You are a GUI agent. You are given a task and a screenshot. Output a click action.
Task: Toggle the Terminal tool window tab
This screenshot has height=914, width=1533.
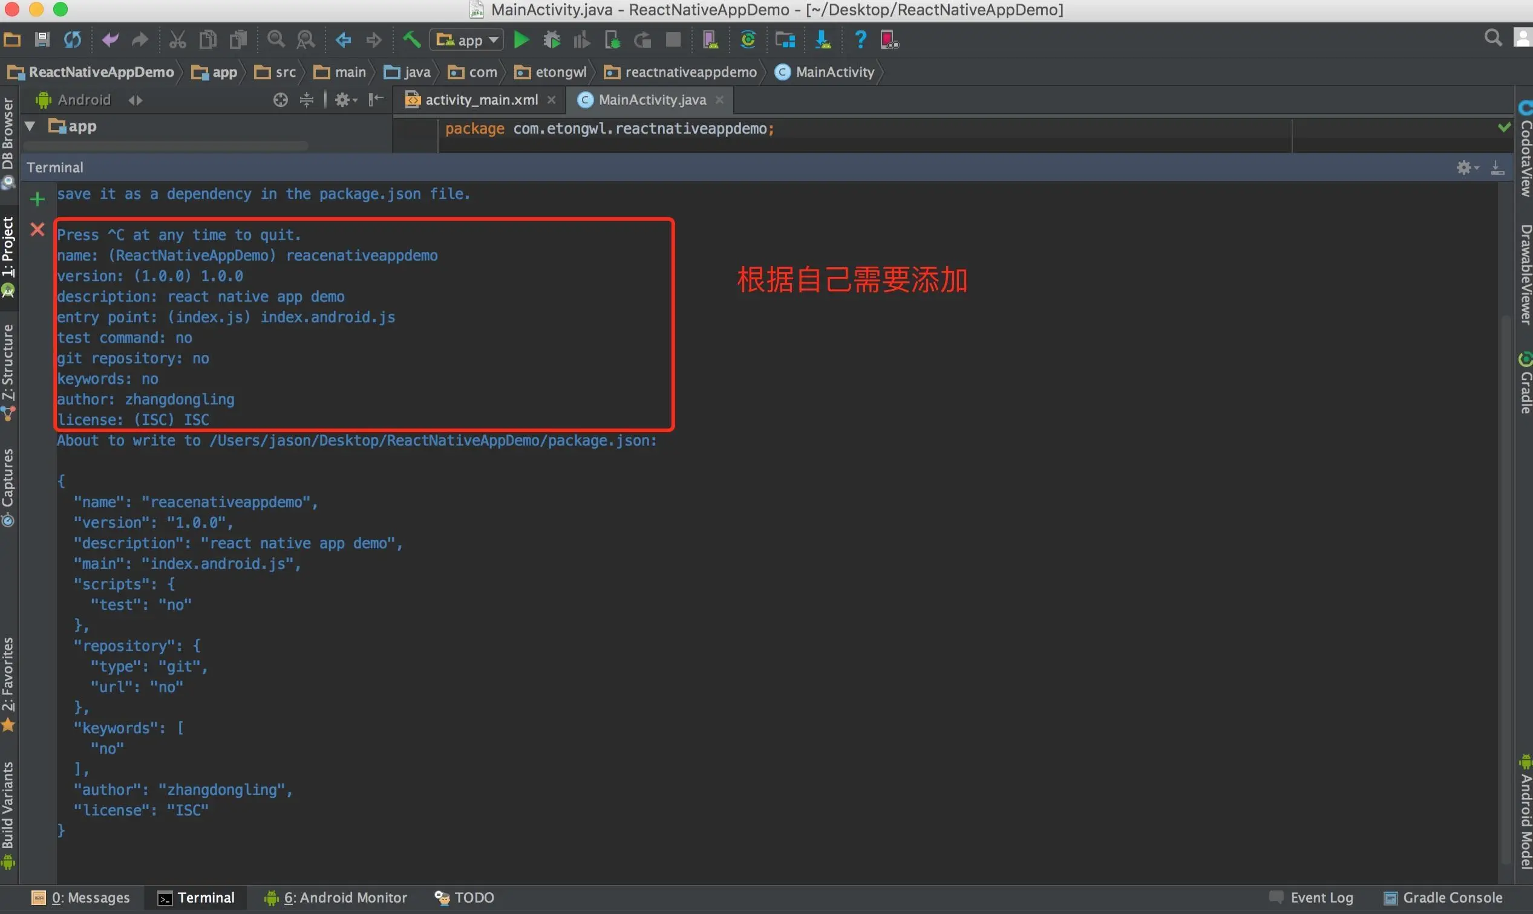(196, 898)
